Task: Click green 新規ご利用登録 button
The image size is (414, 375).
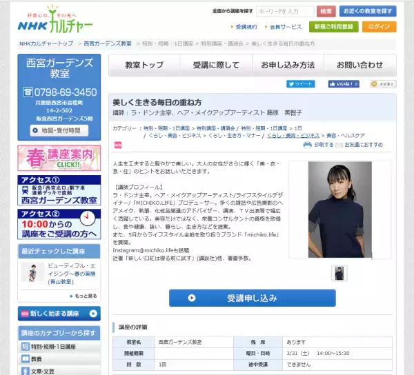Action: [334, 27]
